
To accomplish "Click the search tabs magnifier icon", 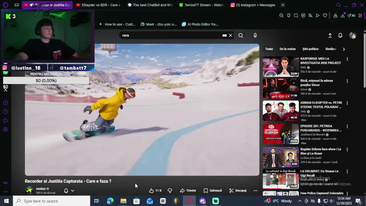I will [338, 5].
